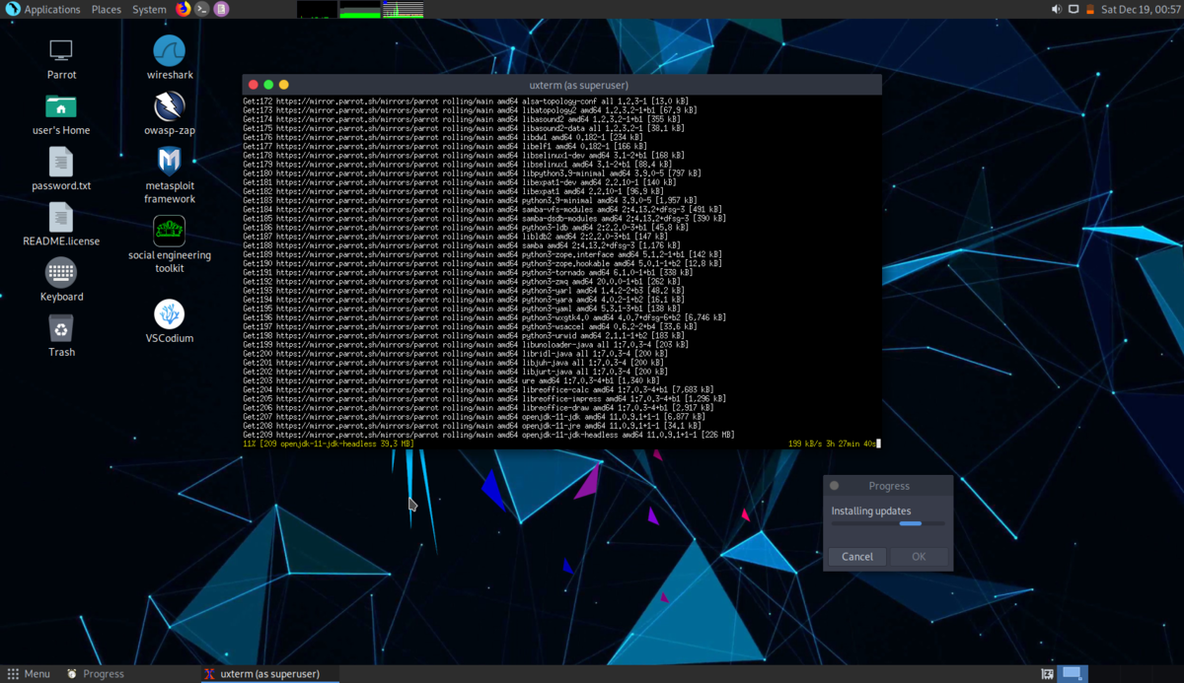Click the network history monitor applet

pos(403,10)
